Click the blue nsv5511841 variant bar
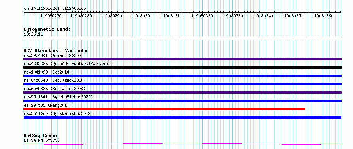Image resolution: width=353 pixels, height=149 pixels. [182, 101]
